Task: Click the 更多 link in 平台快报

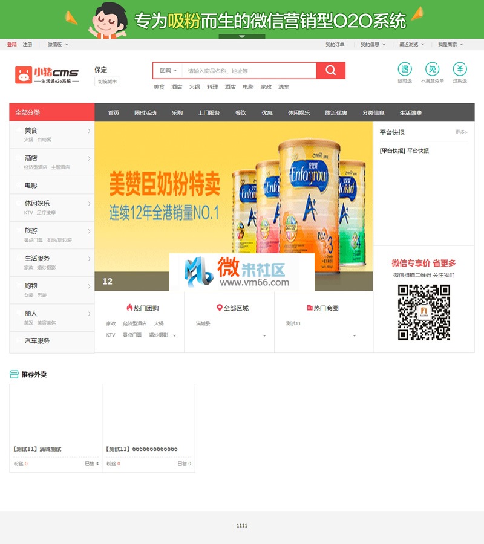Action: [x=462, y=132]
